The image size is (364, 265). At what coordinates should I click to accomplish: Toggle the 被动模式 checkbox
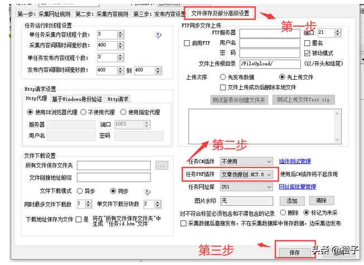click(308, 54)
